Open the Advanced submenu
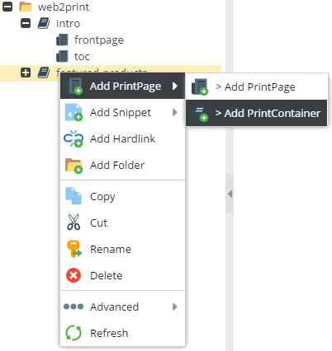332x351 pixels. [x=122, y=307]
